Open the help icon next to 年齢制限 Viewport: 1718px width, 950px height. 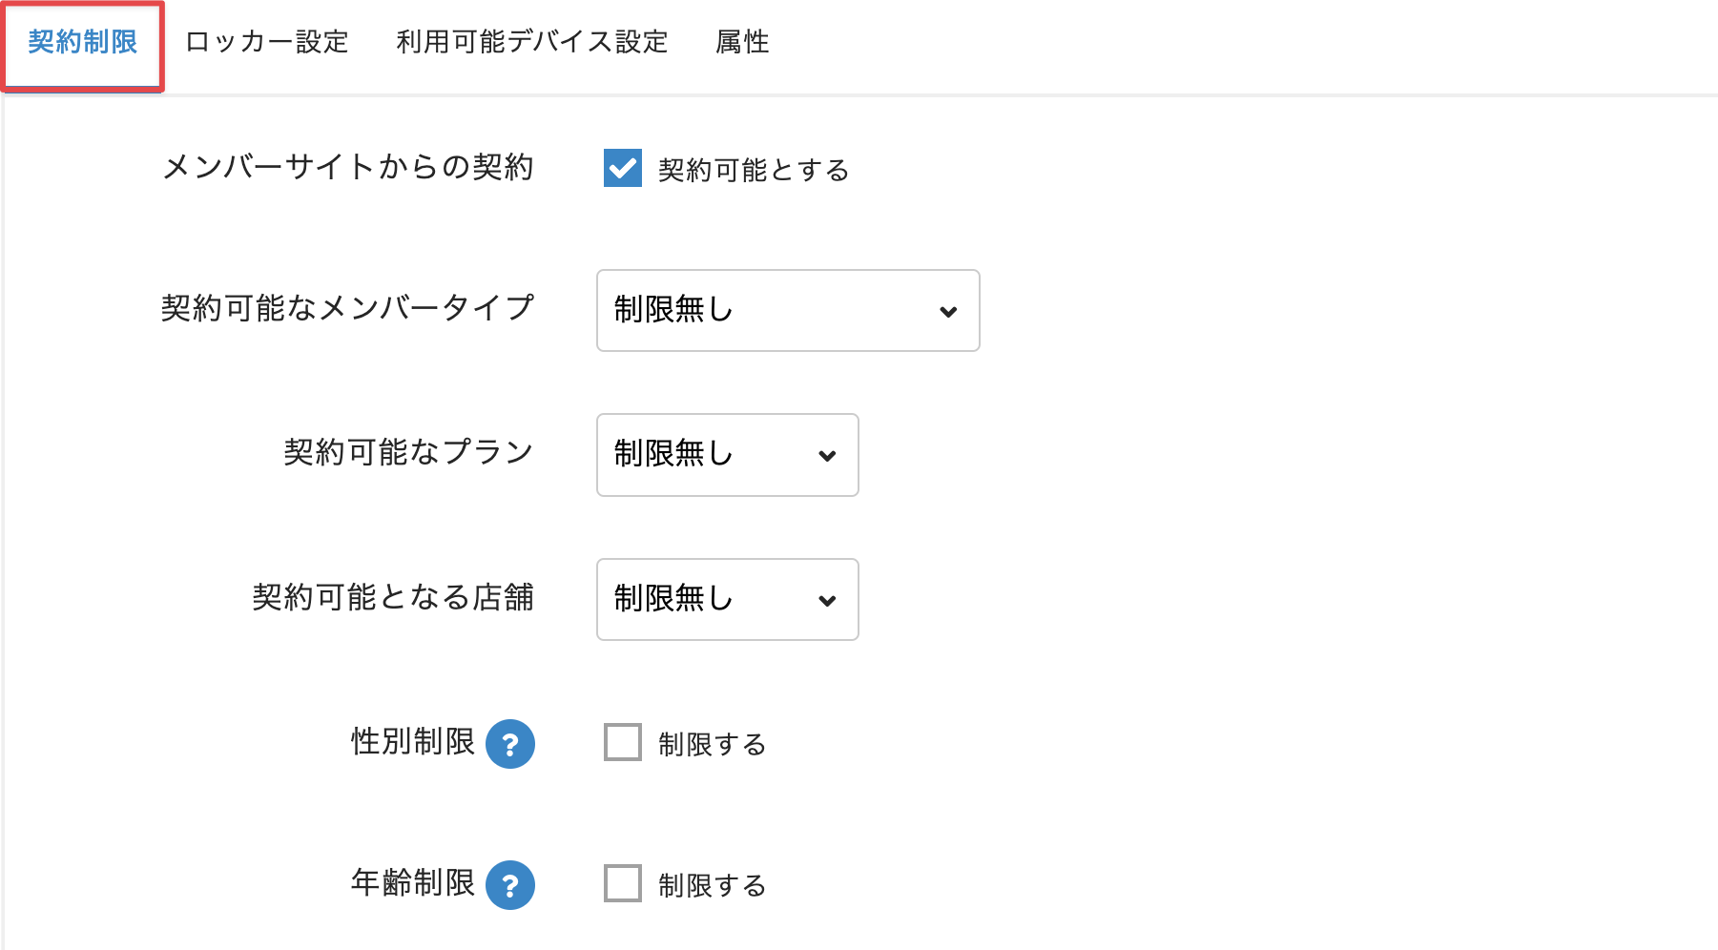510,885
